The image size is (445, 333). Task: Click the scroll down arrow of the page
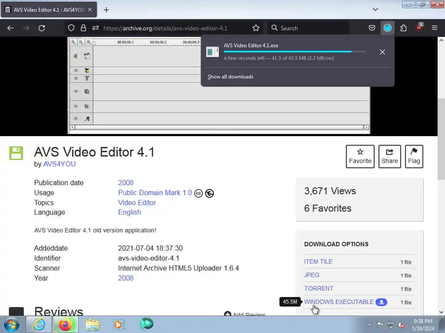[x=441, y=312]
